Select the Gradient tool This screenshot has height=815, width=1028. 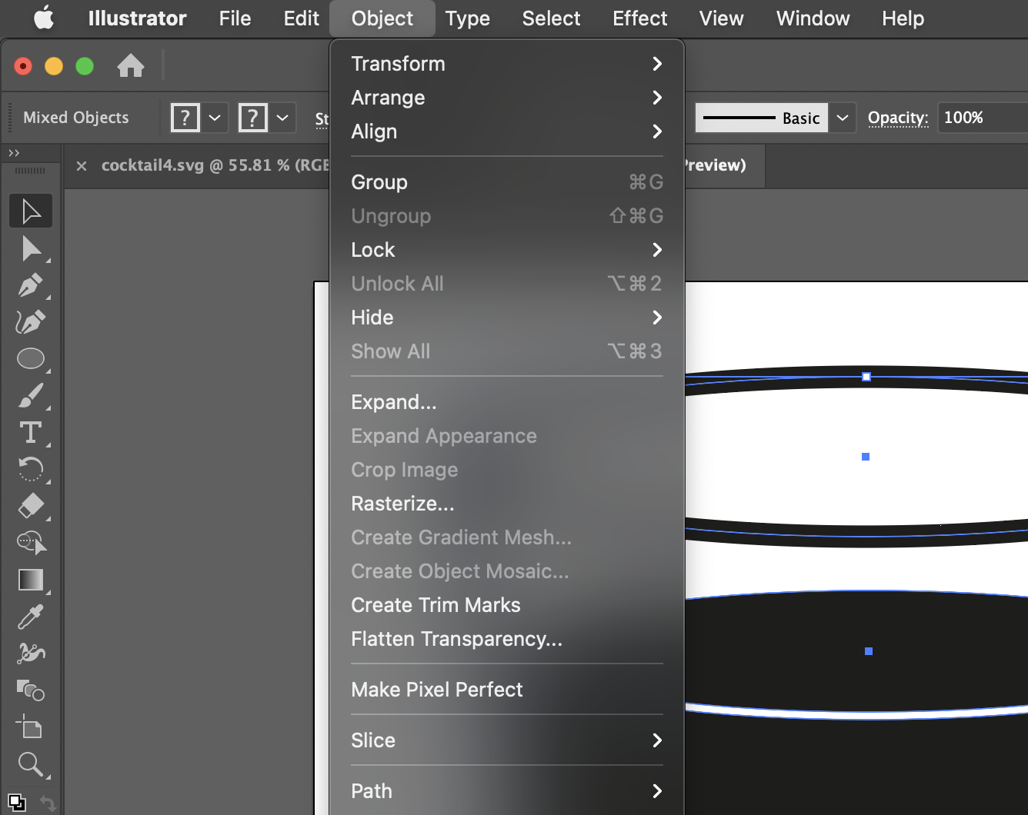(x=31, y=580)
